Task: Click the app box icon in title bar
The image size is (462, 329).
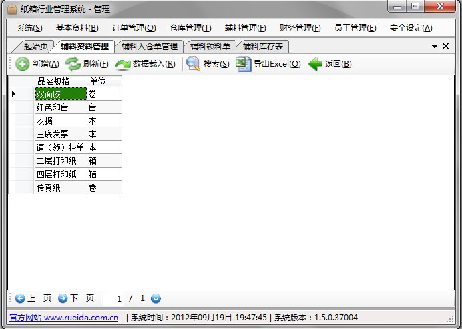Action: tap(12, 9)
